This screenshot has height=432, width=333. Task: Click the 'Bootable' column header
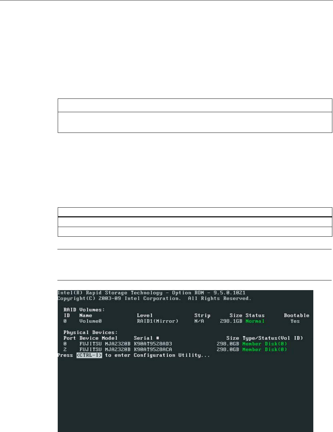[297, 315]
